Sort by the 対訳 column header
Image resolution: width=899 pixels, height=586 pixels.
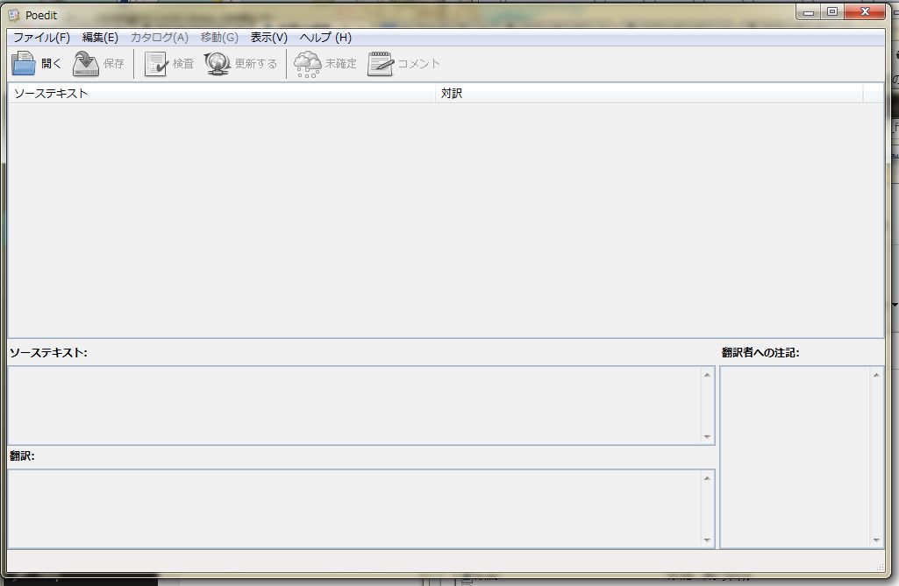coord(649,93)
